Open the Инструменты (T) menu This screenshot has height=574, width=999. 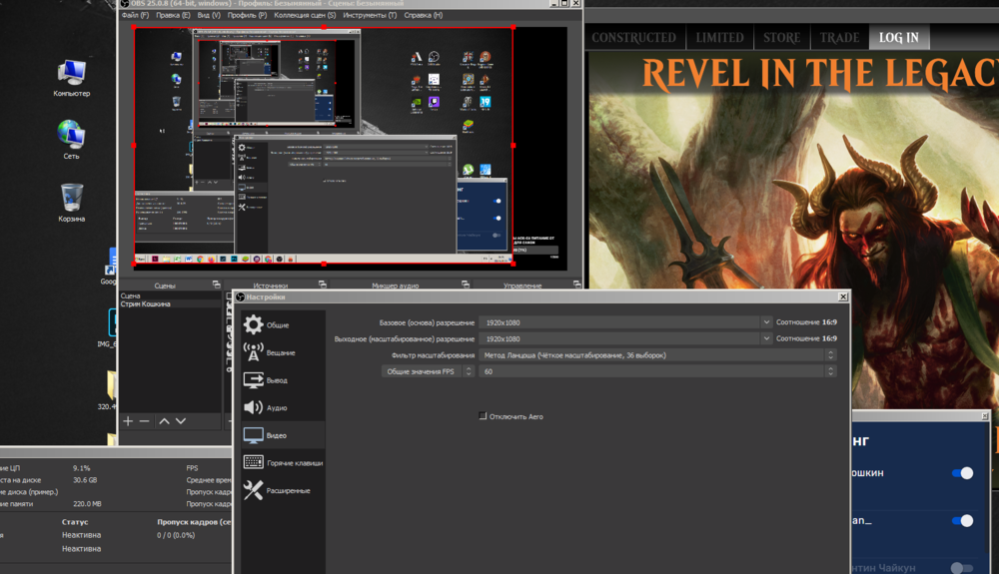(x=369, y=16)
